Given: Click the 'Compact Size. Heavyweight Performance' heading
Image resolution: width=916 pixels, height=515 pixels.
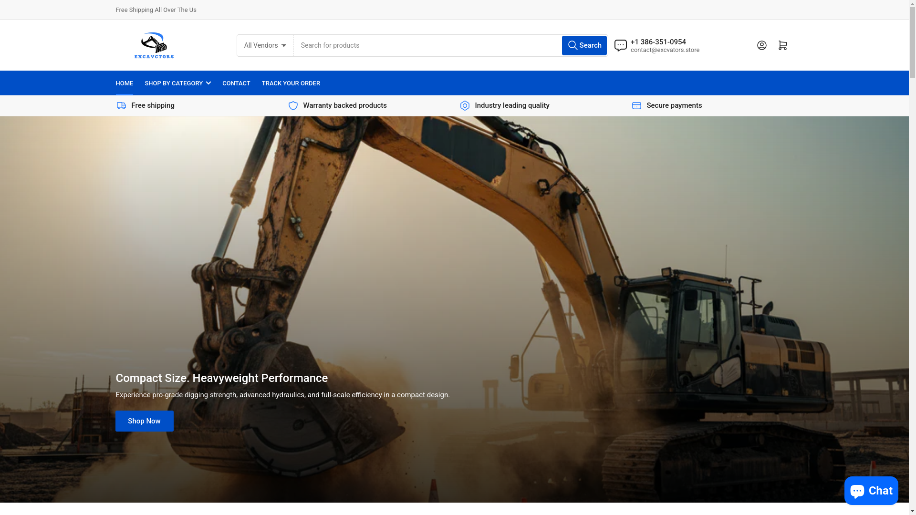Looking at the screenshot, I should (221, 378).
